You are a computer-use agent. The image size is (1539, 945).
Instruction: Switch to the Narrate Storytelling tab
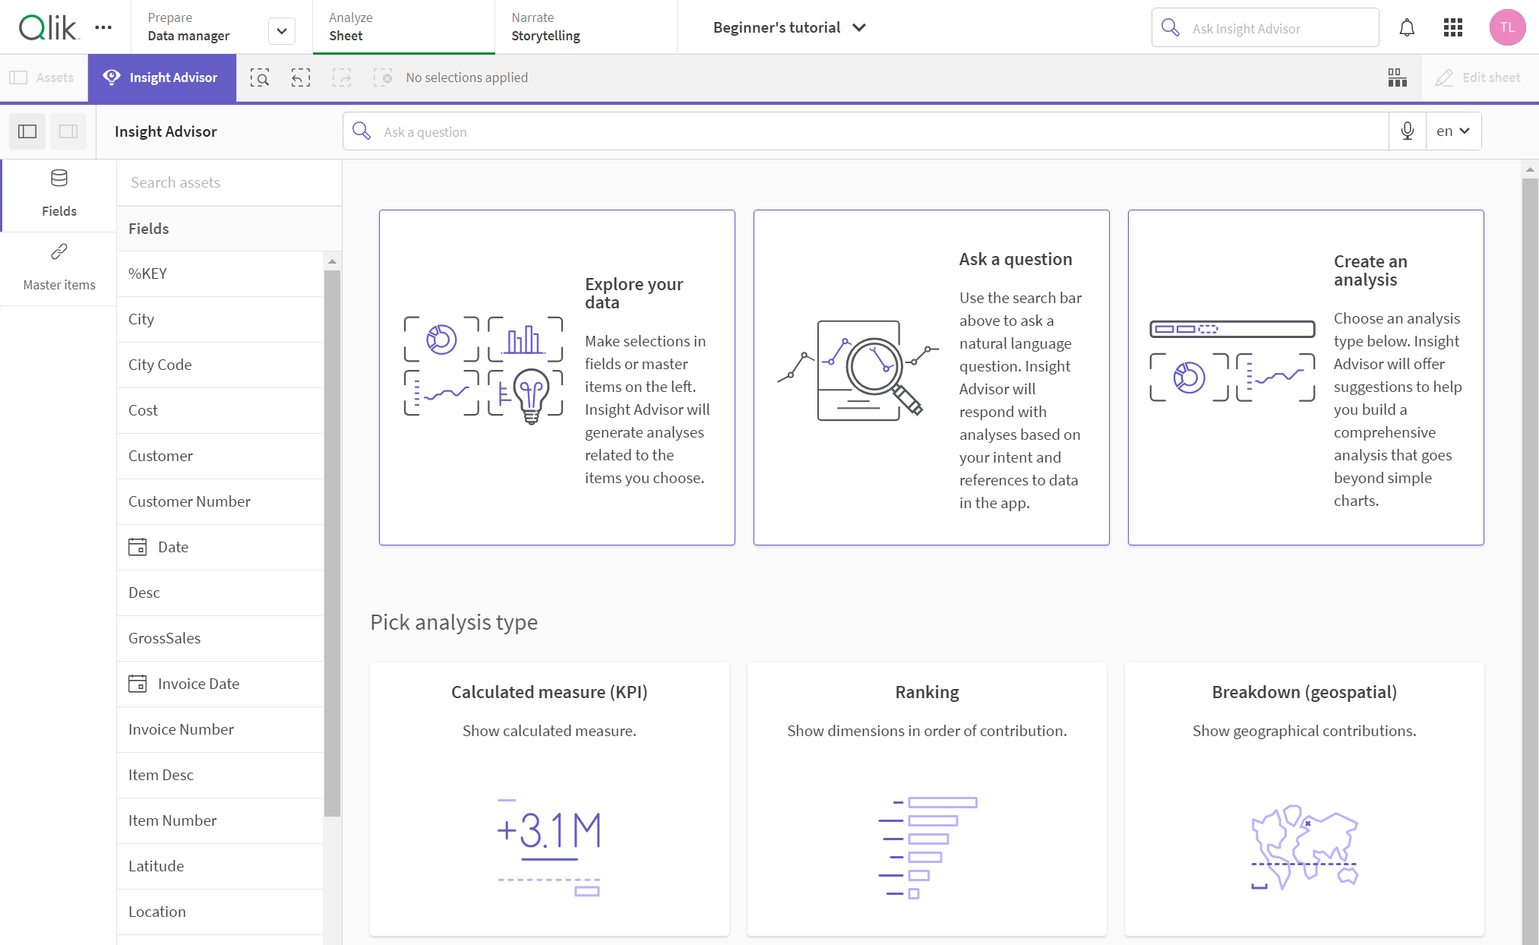coord(546,27)
